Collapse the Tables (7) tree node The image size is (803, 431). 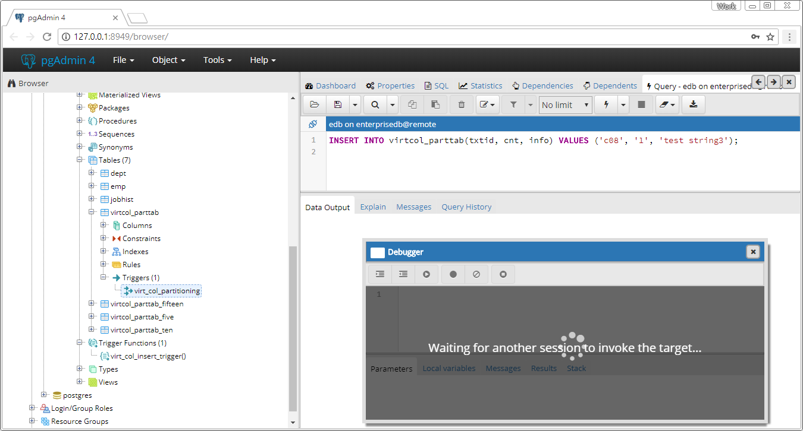[80, 160]
